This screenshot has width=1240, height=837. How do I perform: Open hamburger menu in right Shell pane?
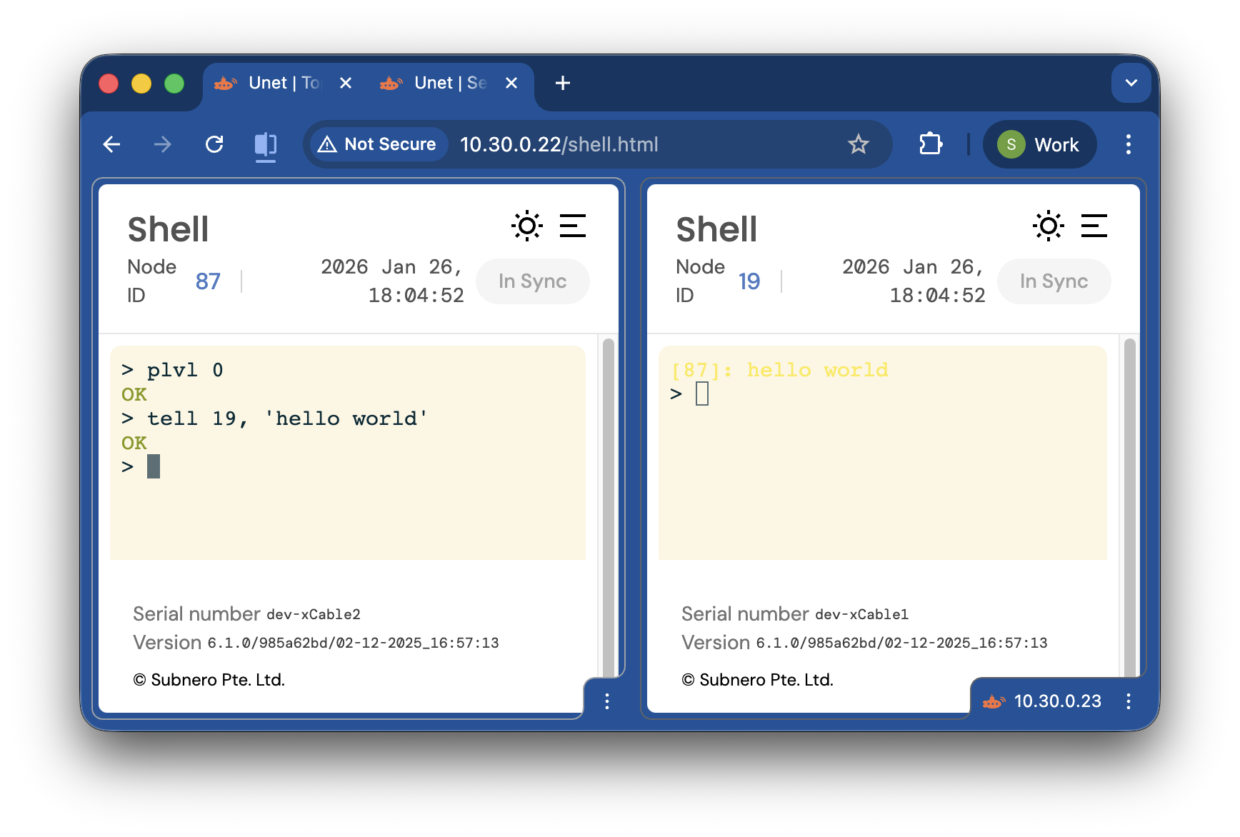pos(1094,226)
